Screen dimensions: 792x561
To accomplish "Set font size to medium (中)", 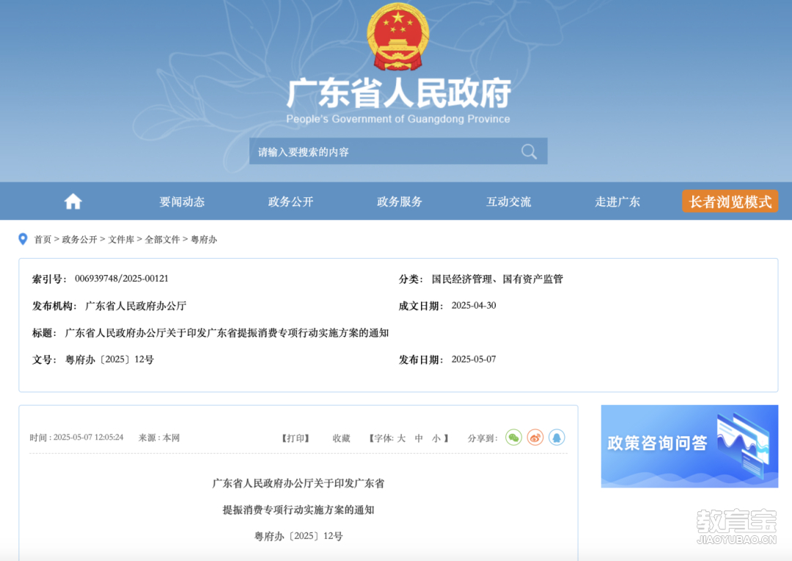I will [419, 438].
